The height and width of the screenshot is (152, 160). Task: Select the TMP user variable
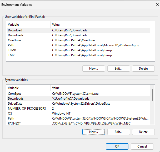pyautogui.click(x=11, y=55)
